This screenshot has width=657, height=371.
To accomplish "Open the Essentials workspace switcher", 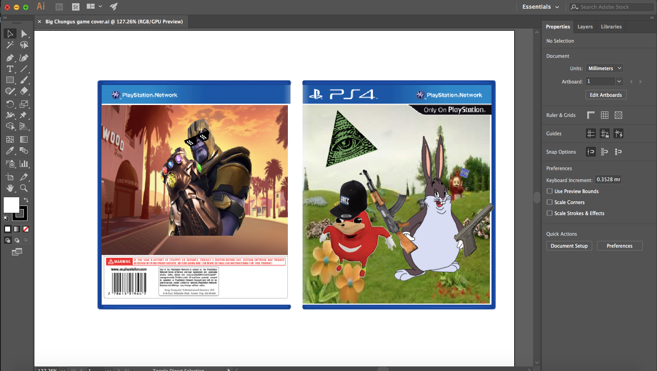I will 540,7.
